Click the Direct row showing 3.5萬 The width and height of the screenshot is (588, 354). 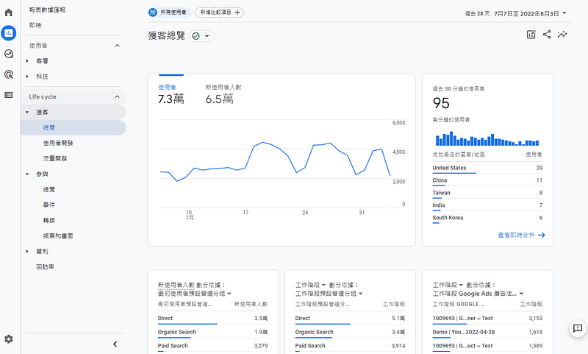tap(212, 319)
